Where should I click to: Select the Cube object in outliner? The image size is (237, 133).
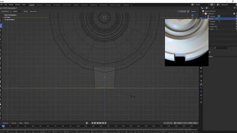coord(211,19)
